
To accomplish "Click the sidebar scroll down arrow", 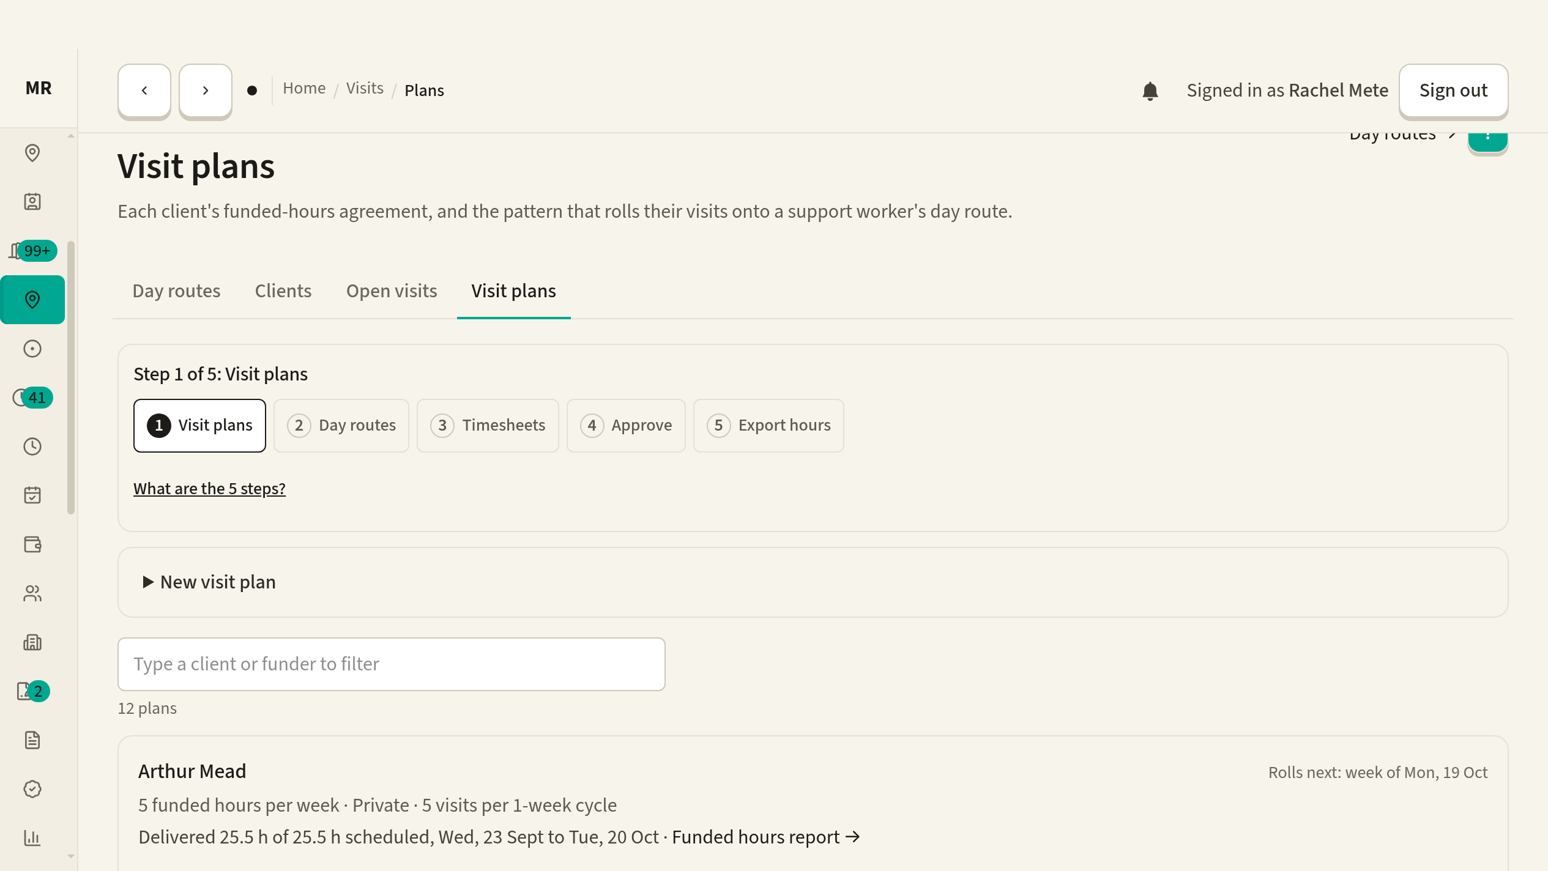I will tap(71, 856).
